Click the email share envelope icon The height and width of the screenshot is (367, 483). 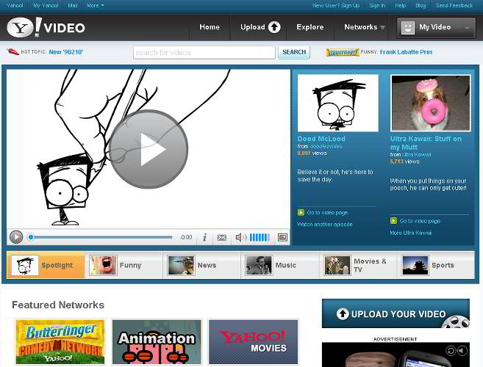pyautogui.click(x=222, y=238)
